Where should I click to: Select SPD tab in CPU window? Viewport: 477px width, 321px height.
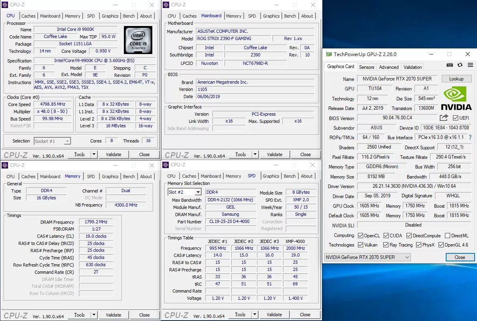[91, 16]
